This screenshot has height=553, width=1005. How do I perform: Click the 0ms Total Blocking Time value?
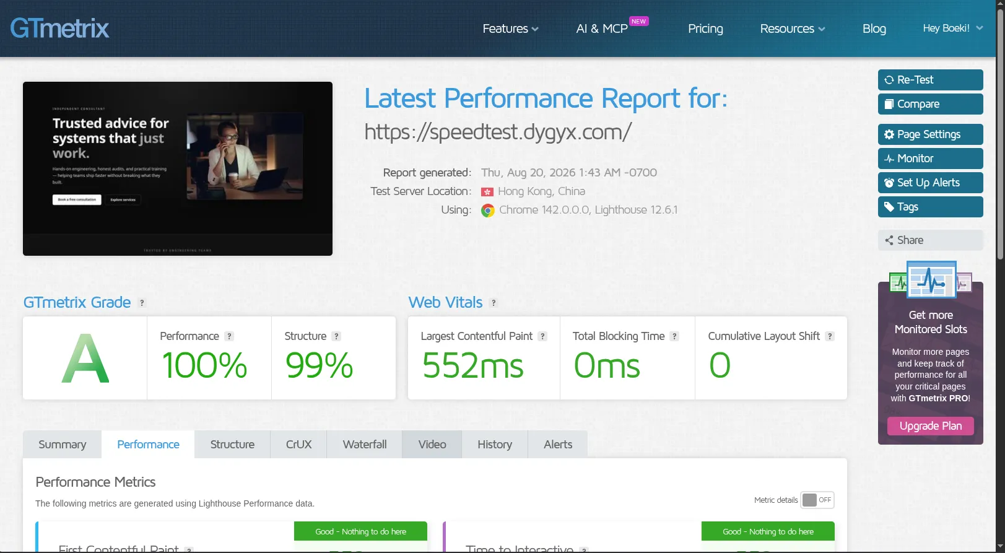click(x=606, y=365)
